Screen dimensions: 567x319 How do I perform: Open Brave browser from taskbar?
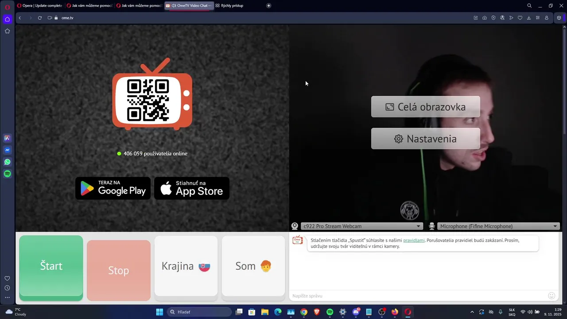pos(317,312)
